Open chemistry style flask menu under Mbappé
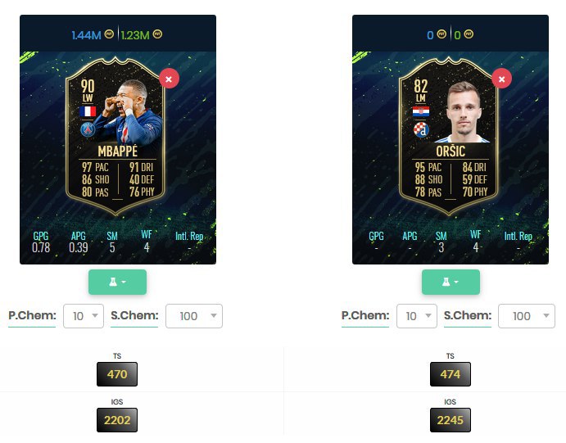 pos(117,282)
